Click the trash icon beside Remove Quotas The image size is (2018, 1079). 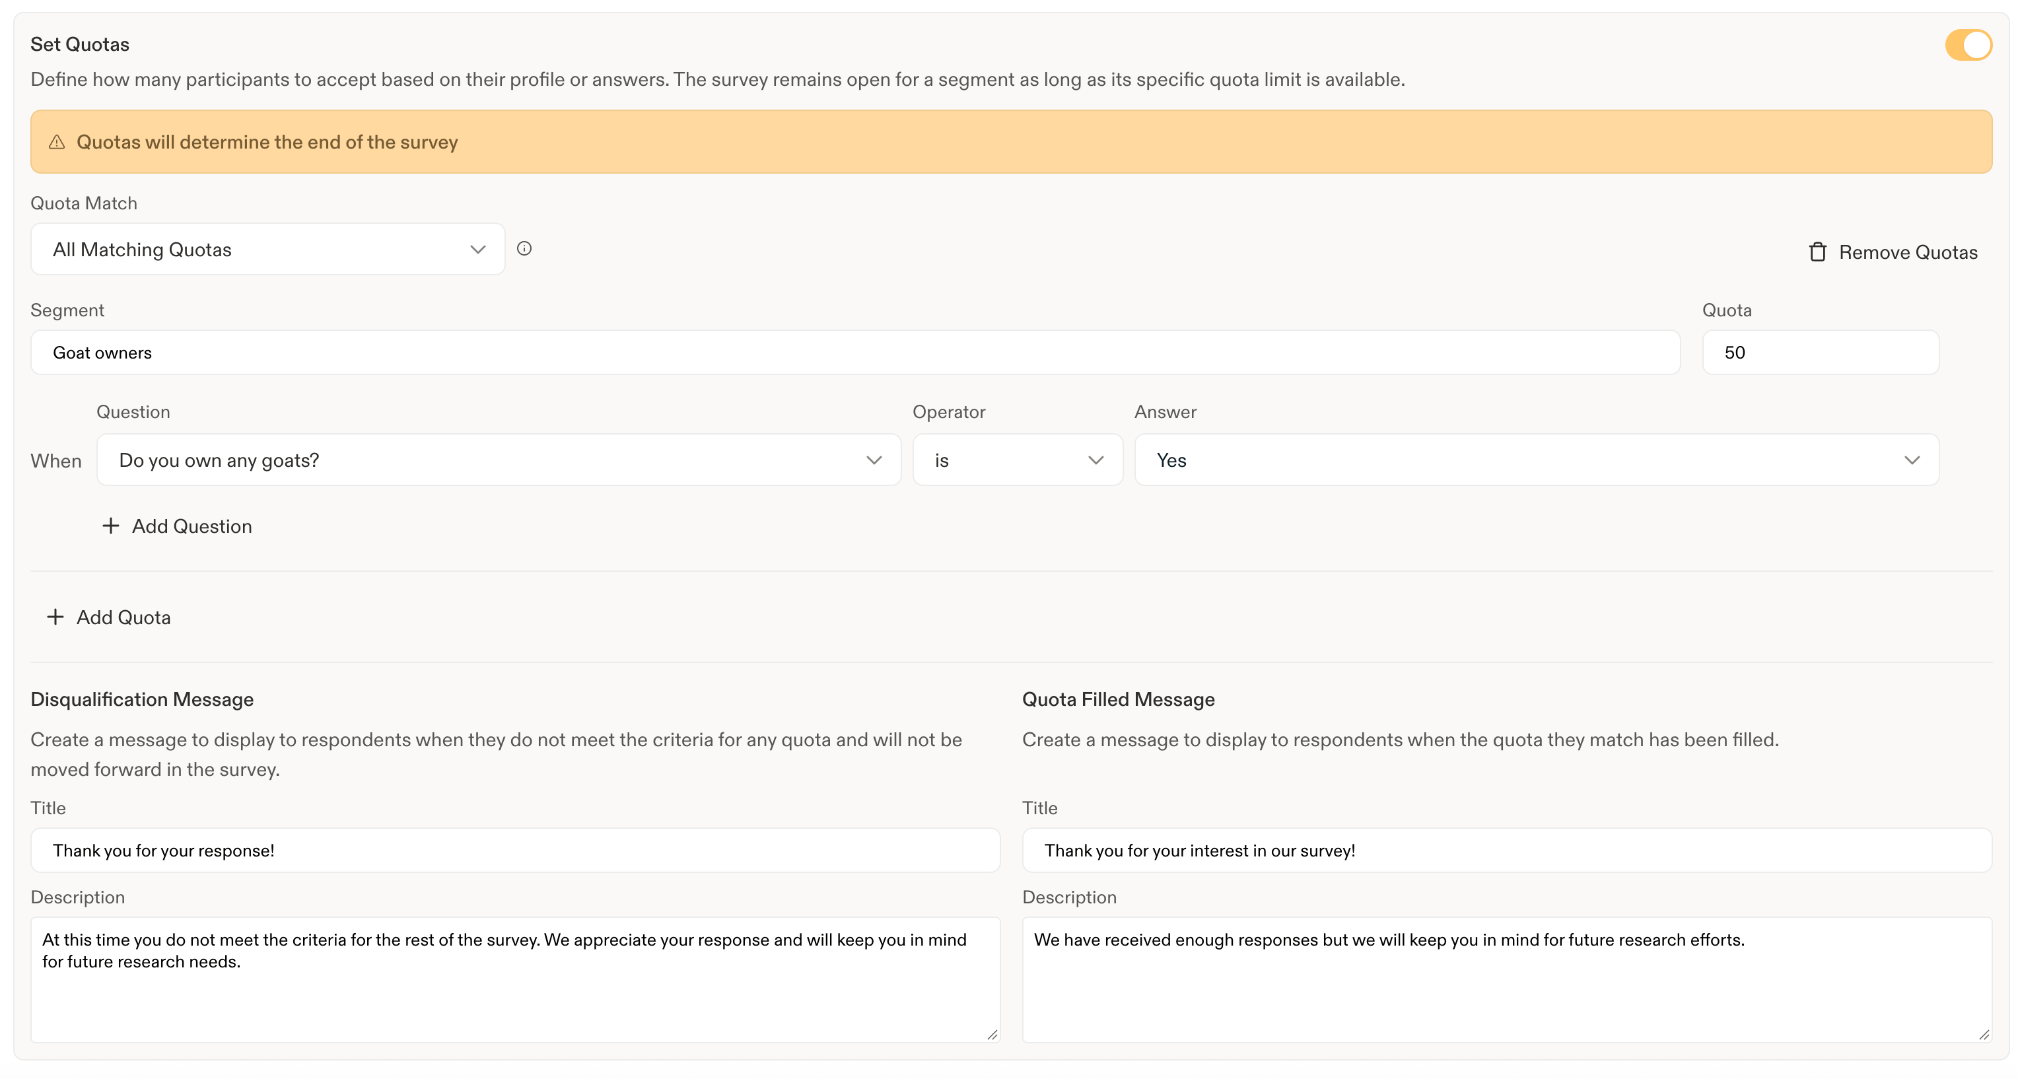pos(1817,252)
